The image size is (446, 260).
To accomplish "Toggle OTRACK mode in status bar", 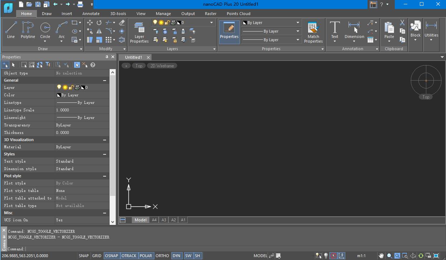I will coord(129,256).
